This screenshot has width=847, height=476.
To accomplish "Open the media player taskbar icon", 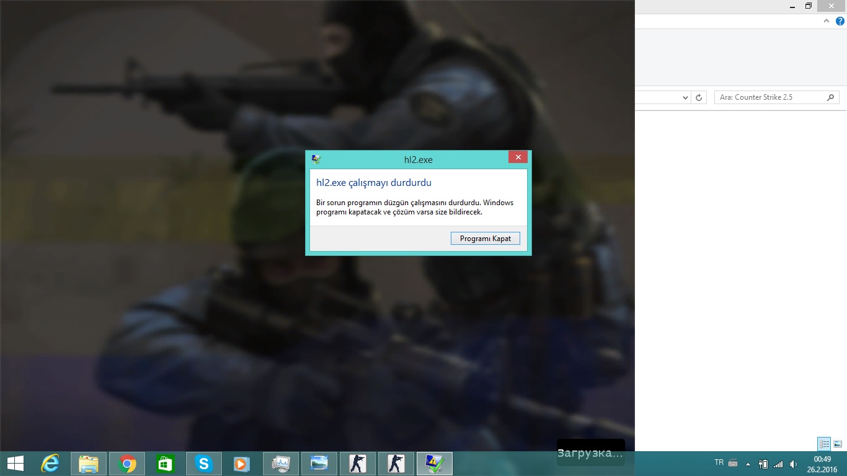I will 242,464.
